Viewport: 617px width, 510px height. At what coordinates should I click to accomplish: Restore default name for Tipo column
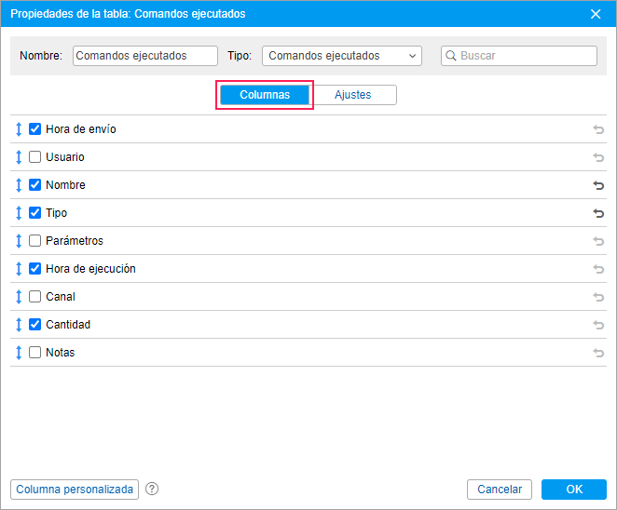(598, 213)
